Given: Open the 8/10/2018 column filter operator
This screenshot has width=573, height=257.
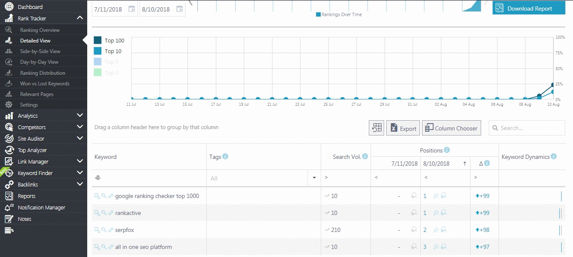Looking at the screenshot, I should [426, 177].
